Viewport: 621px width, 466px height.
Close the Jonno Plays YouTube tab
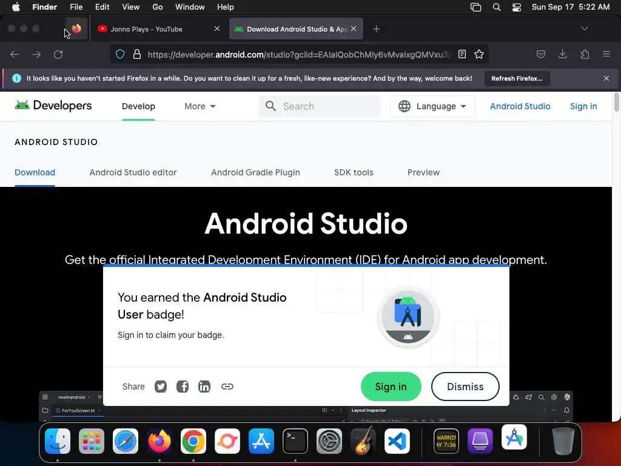click(217, 29)
